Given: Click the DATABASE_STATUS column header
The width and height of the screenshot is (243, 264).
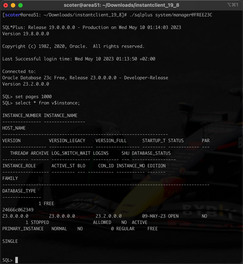Looking at the screenshot, I should tap(151, 153).
